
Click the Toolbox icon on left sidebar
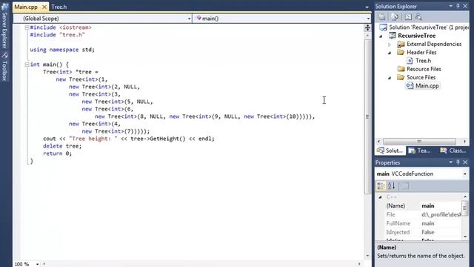4,56
